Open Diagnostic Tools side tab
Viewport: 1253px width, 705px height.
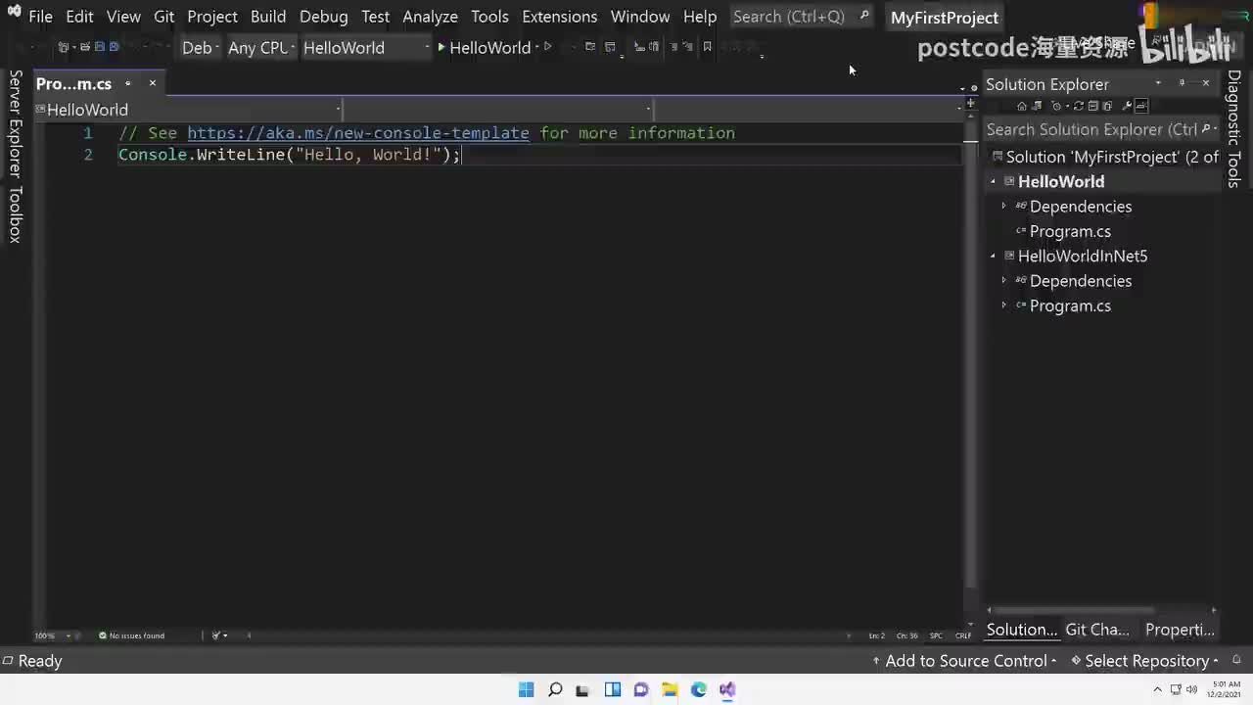click(x=1234, y=128)
